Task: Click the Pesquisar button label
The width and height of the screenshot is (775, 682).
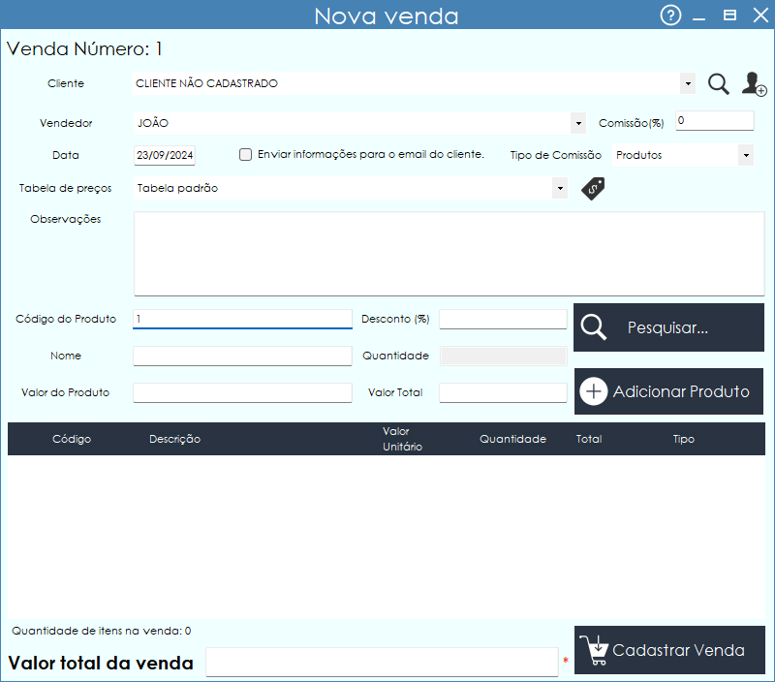Action: click(x=667, y=327)
